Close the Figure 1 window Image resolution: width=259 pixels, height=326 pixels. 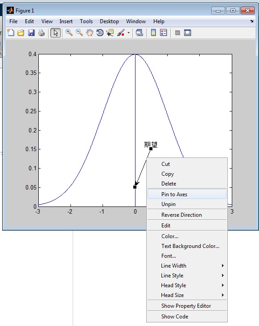247,10
